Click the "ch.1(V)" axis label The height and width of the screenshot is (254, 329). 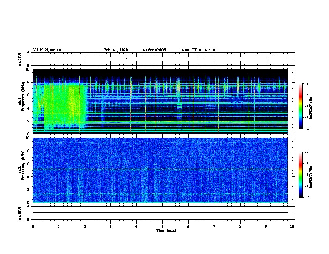20,59
